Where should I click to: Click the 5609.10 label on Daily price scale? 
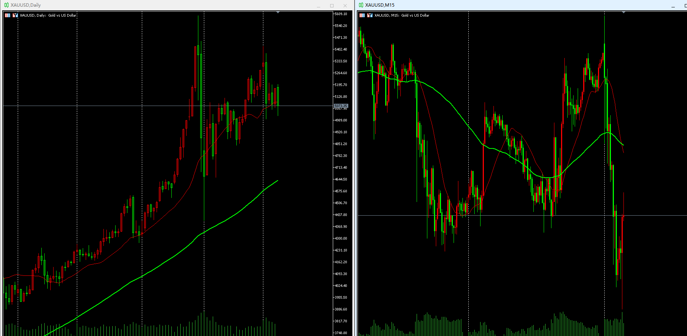tap(341, 14)
